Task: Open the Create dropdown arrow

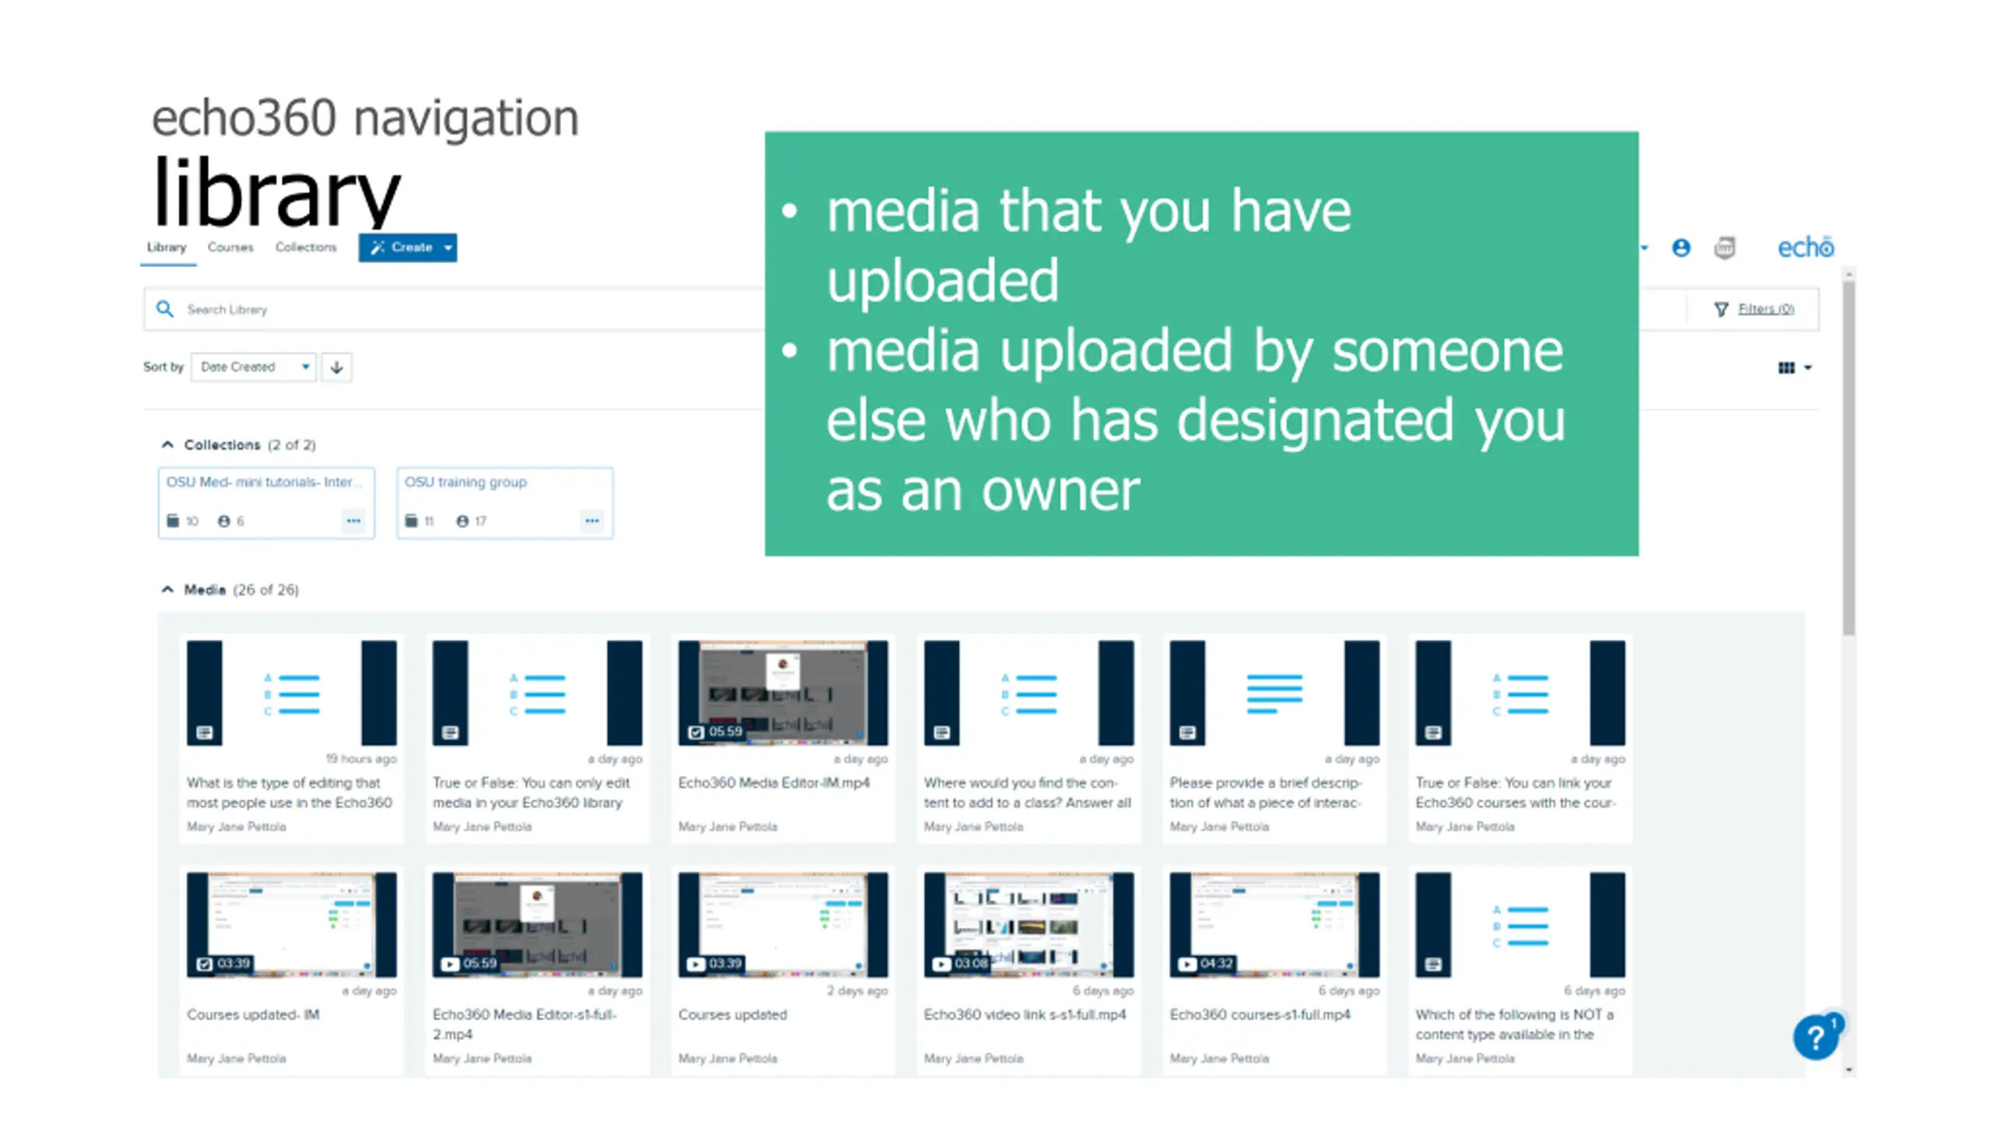Action: (448, 248)
